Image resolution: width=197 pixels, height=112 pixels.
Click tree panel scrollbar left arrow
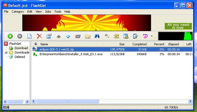click(5, 102)
